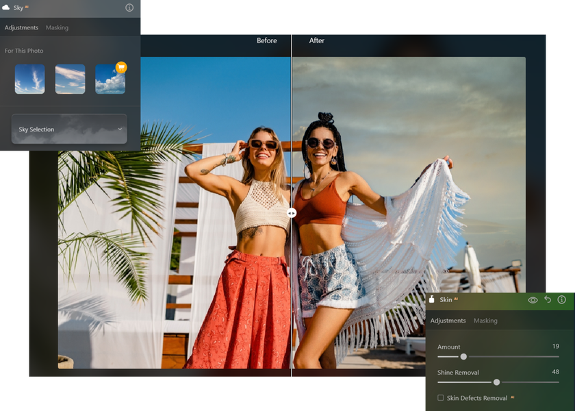
Task: Switch to the Masking tab in the Sky panel
Action: click(57, 27)
